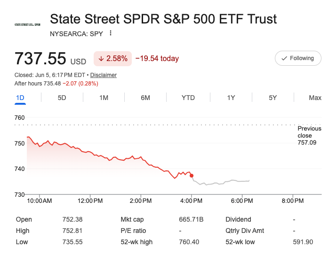Screen dimensions: 329x255
Task: Click the 12:00 PM point on time axis
Action: point(90,201)
